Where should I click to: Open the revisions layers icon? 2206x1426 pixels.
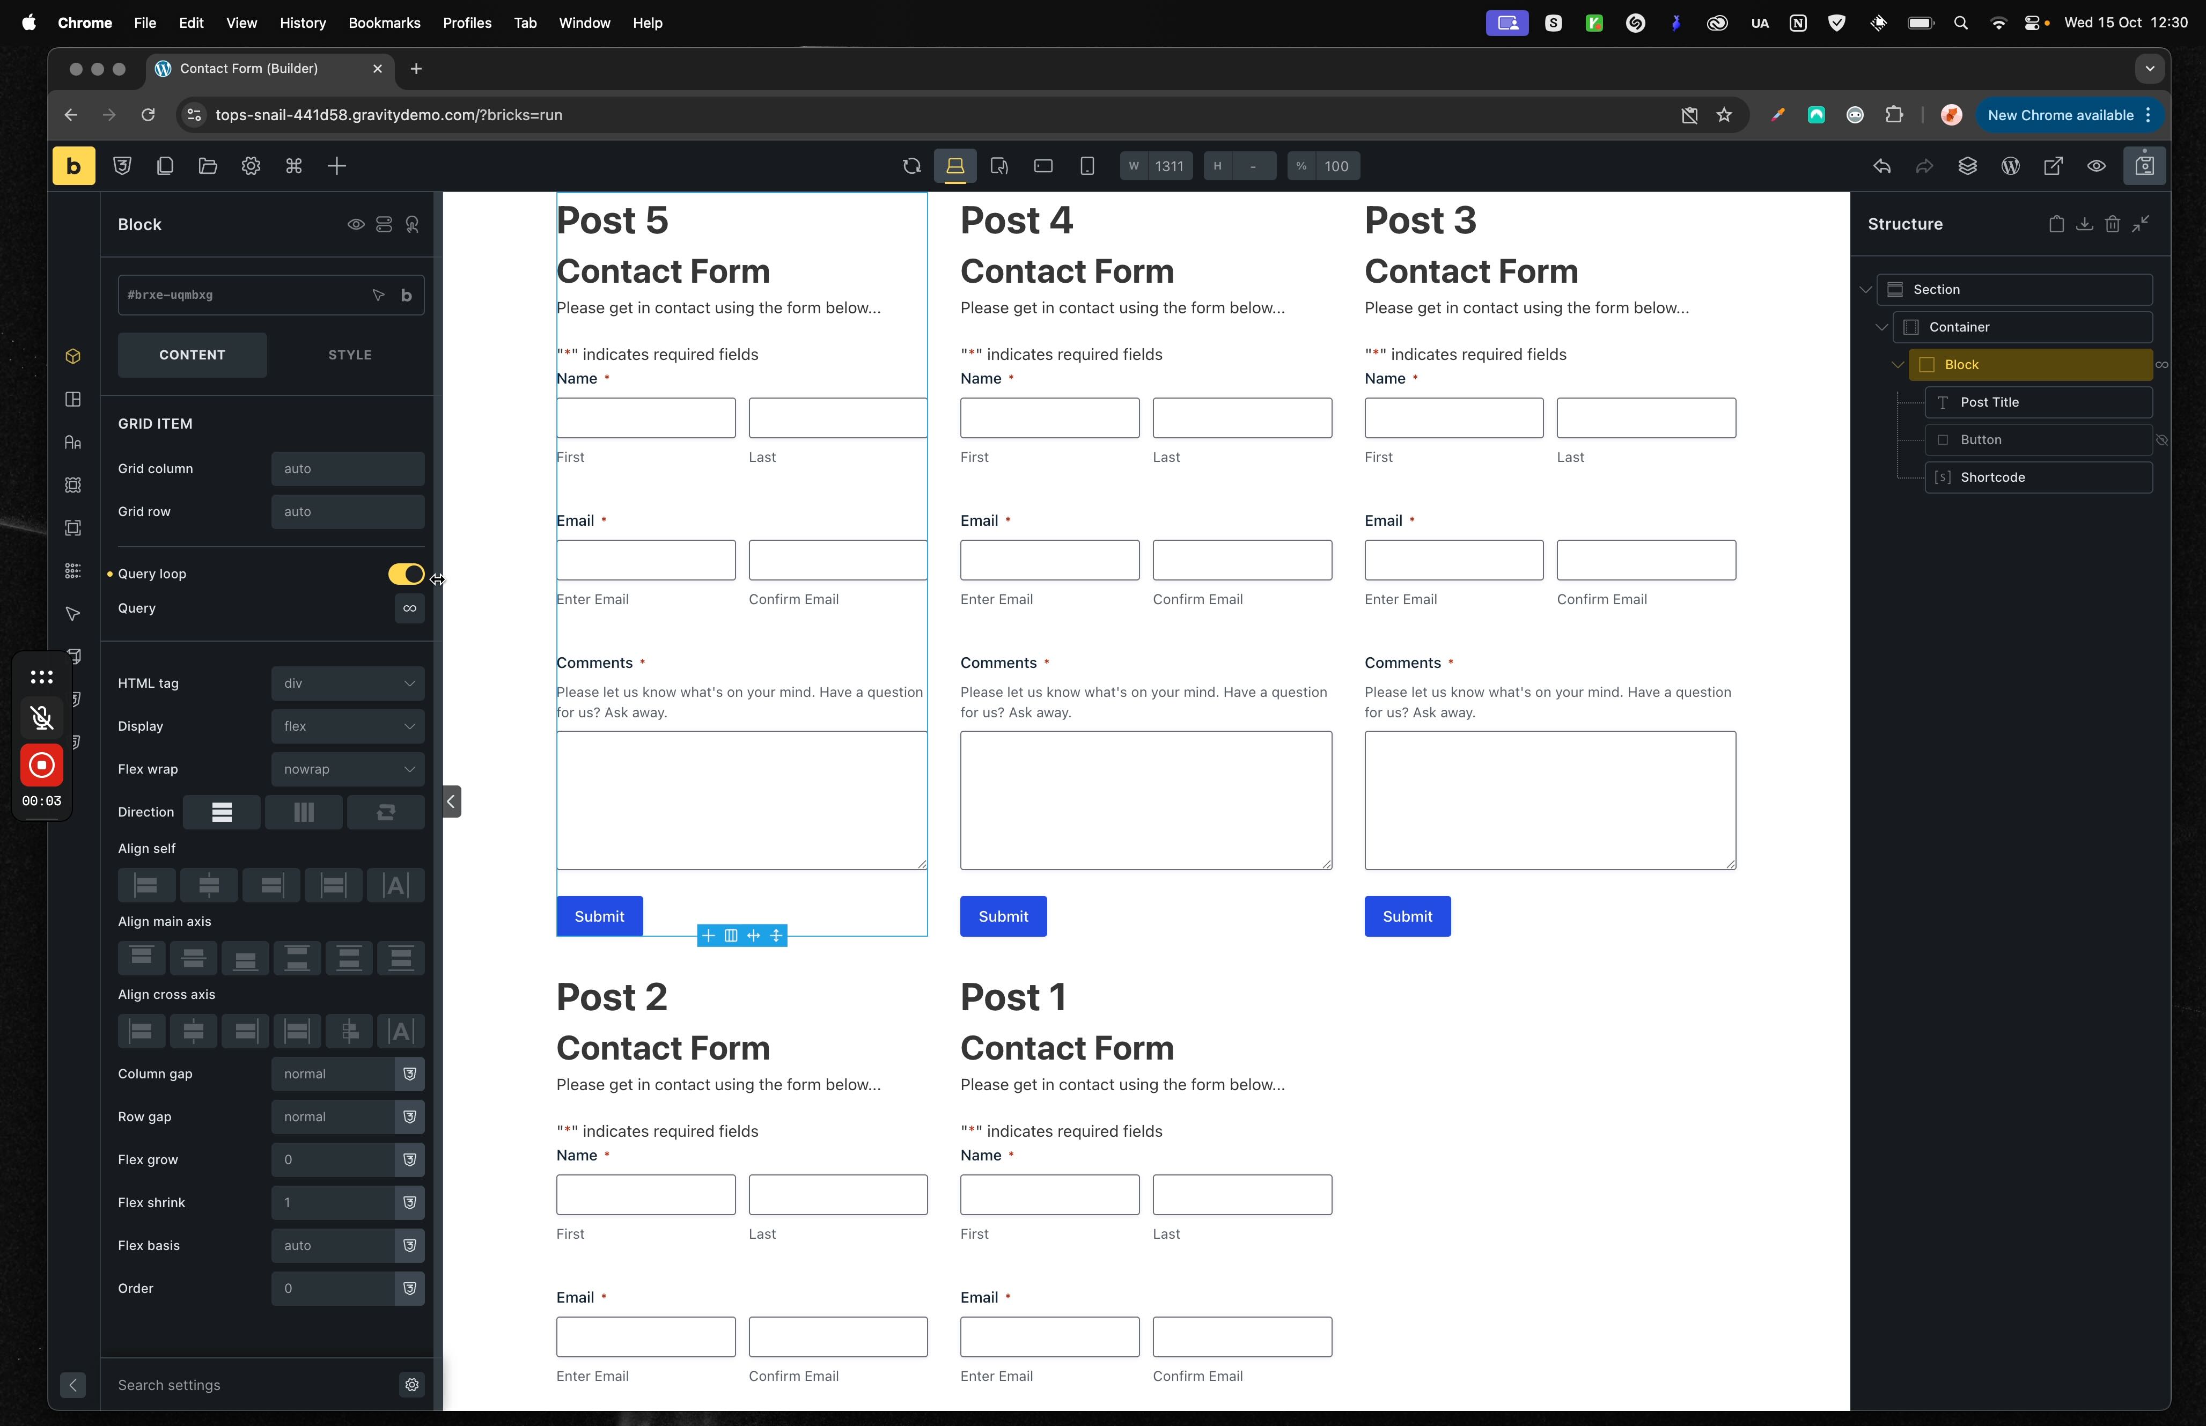(1967, 166)
